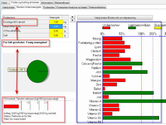The width and height of the screenshot is (166, 125).
Task: Click the Selen chart label
Action: coord(97,89)
